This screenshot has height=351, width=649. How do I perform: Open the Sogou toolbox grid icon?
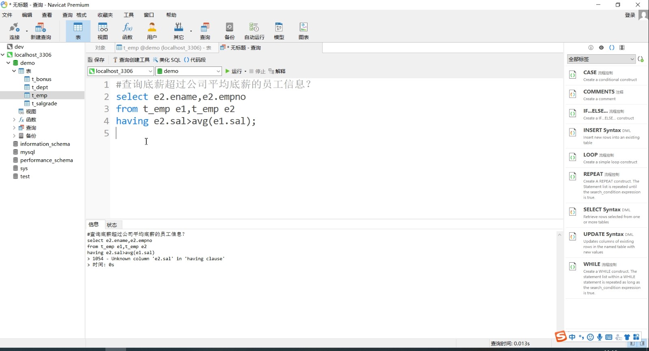pyautogui.click(x=636, y=337)
